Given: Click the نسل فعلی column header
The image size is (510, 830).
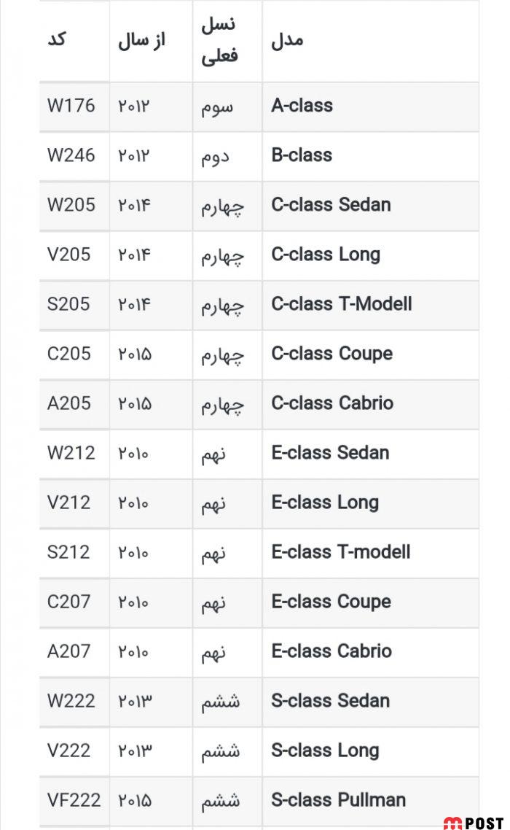Looking at the screenshot, I should tap(219, 40).
